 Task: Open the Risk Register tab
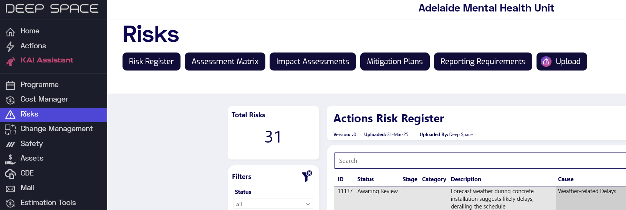click(151, 61)
